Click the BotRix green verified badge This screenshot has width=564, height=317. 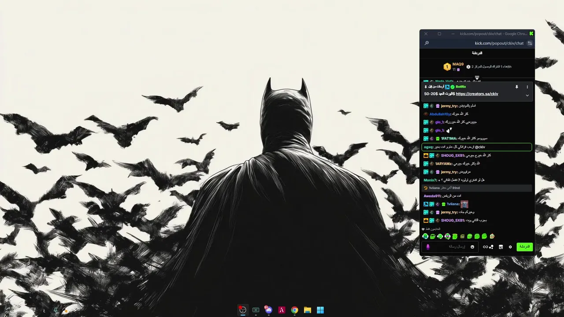point(453,87)
